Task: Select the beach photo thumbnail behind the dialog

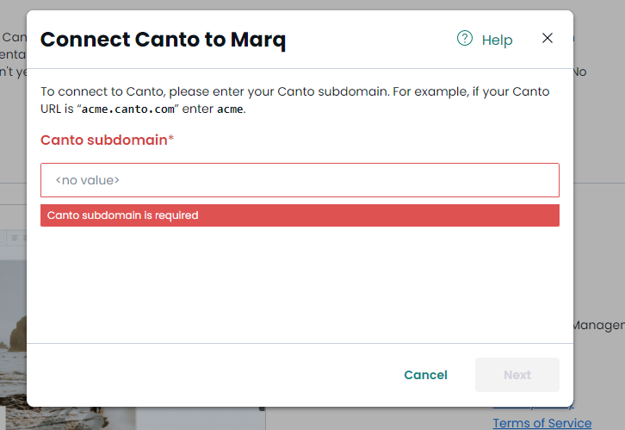Action: pos(13,339)
